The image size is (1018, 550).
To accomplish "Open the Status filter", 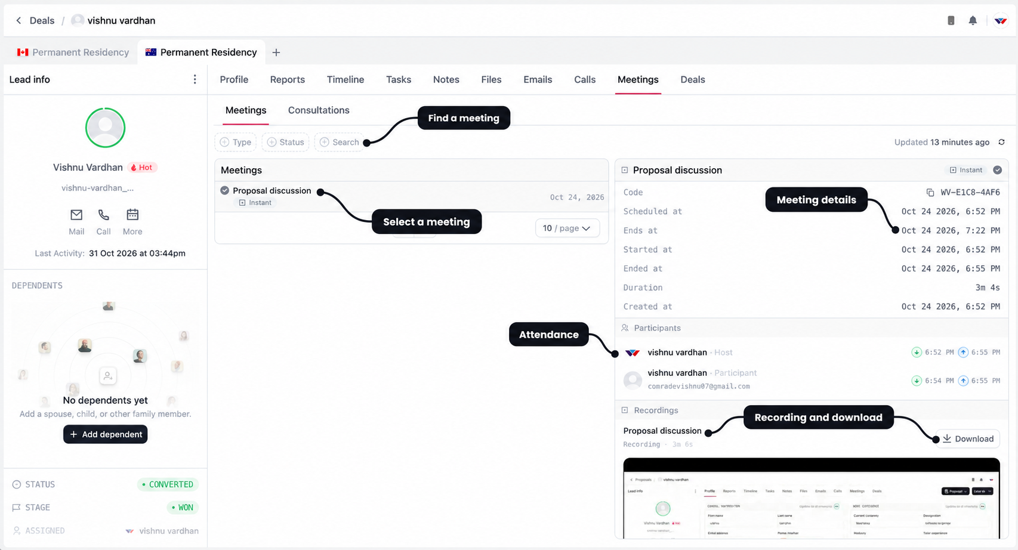I will [285, 142].
